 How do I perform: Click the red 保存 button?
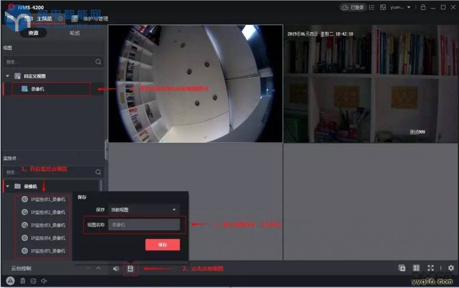tap(162, 245)
